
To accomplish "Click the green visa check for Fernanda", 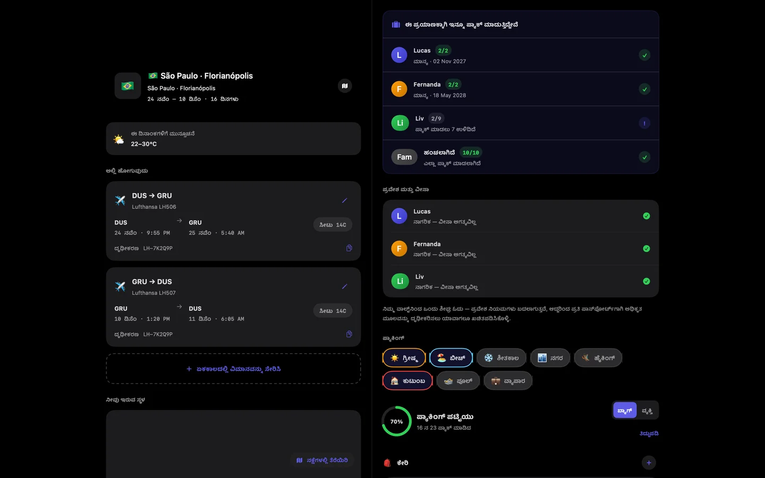I will click(x=647, y=249).
